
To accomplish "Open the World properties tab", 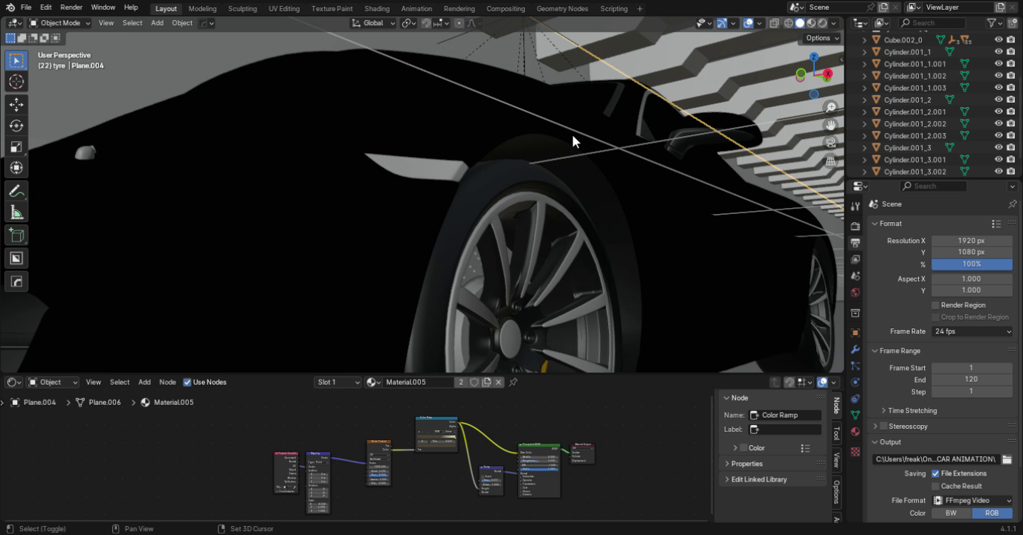I will (x=855, y=292).
